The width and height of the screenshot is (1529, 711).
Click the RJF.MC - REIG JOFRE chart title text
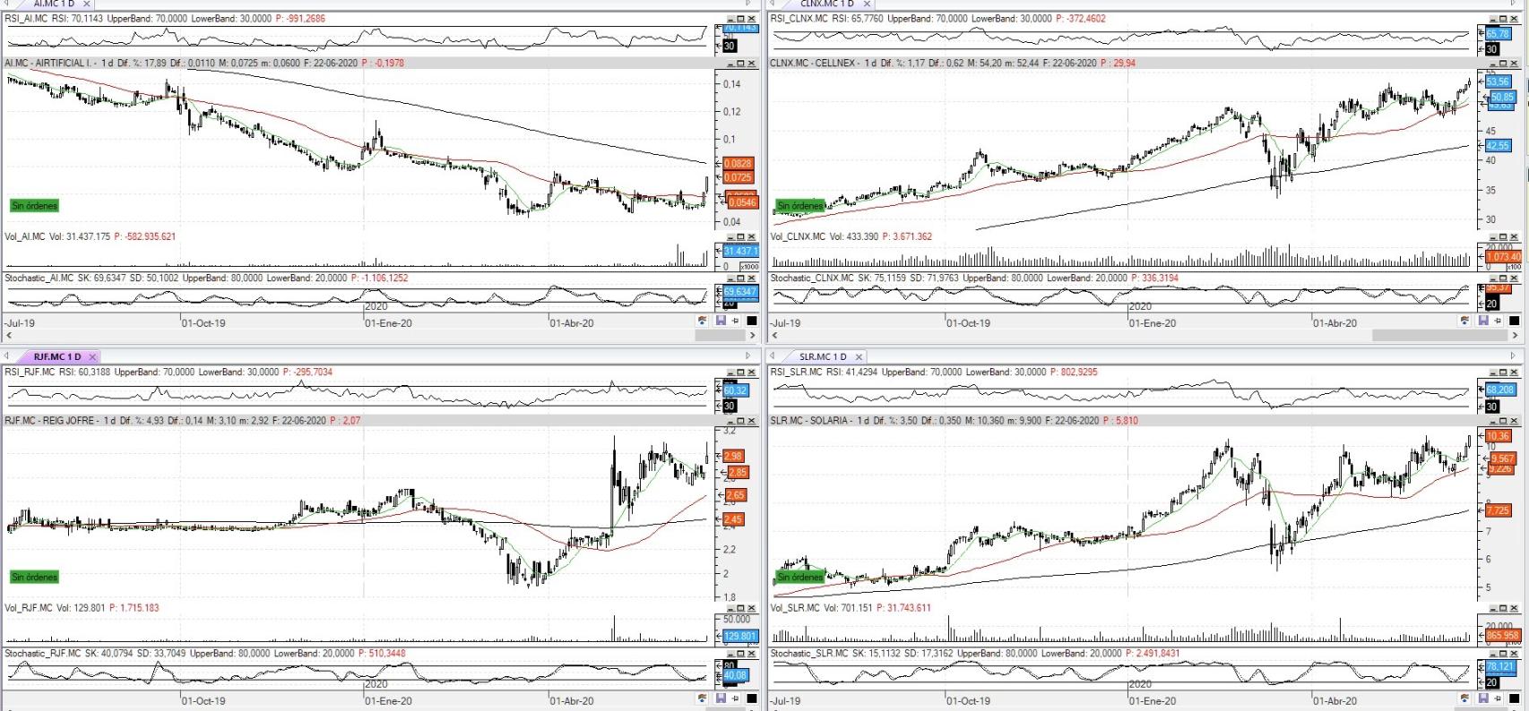50,420
